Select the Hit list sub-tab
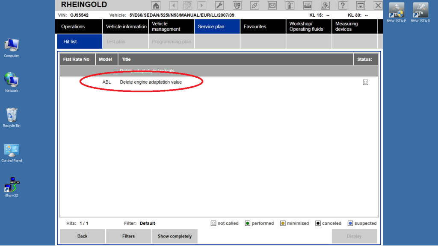 tap(80, 41)
